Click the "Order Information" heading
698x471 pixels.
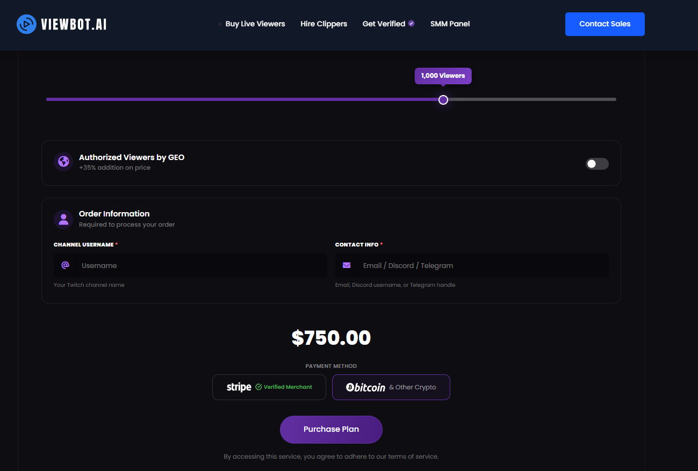click(114, 214)
